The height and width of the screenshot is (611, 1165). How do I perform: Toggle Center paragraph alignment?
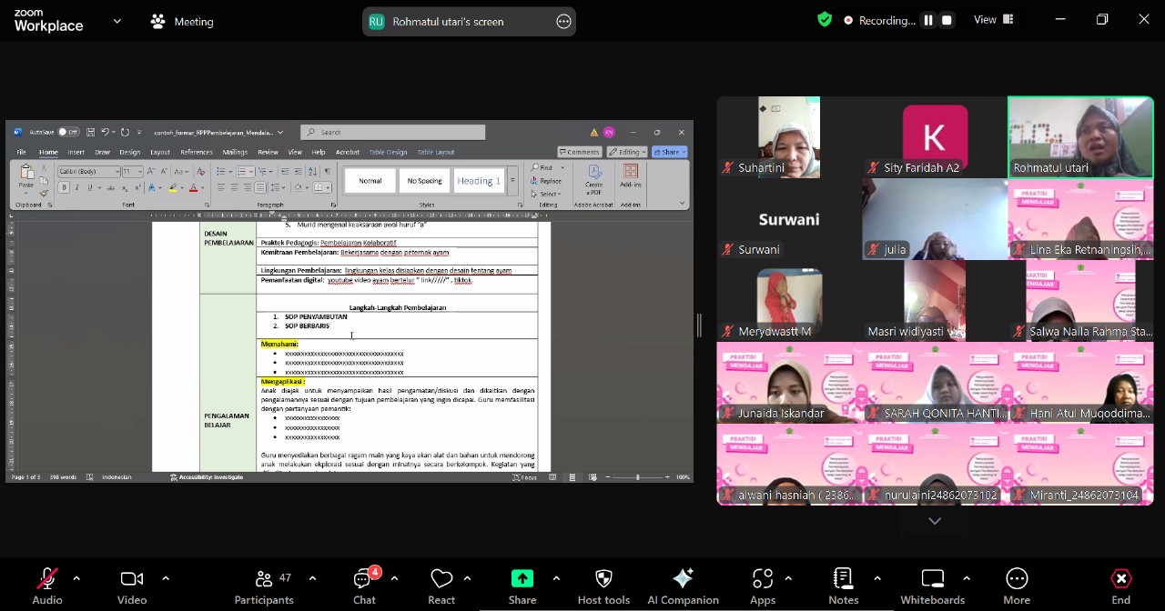(x=234, y=188)
